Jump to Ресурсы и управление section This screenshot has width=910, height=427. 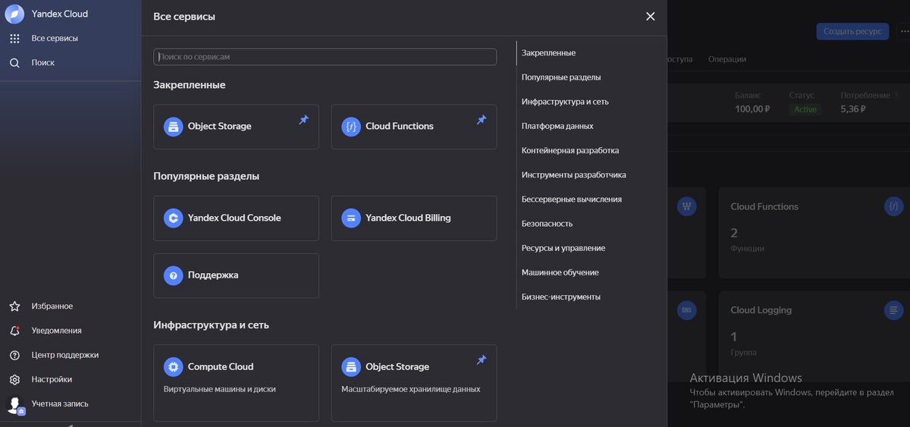[x=563, y=248]
